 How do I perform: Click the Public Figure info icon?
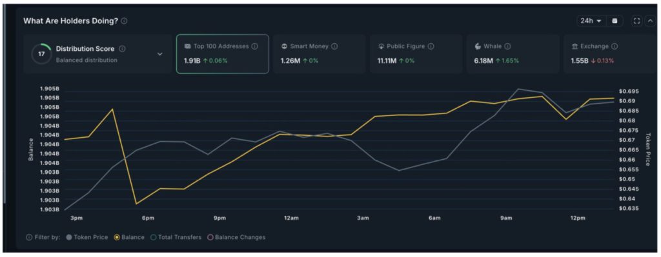(x=431, y=46)
